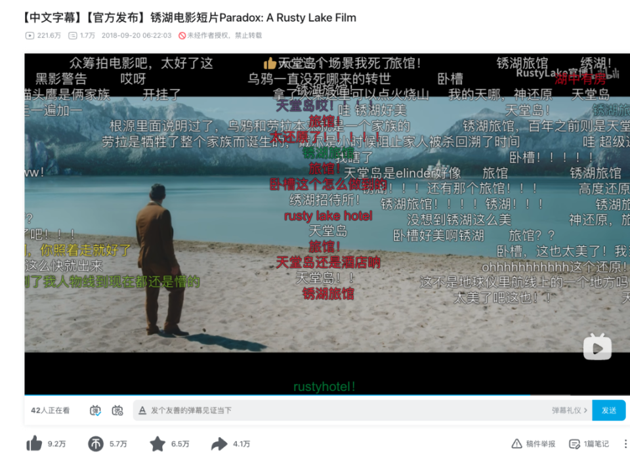Give a coin using the 投币 icon
The image size is (630, 458).
coord(96,444)
